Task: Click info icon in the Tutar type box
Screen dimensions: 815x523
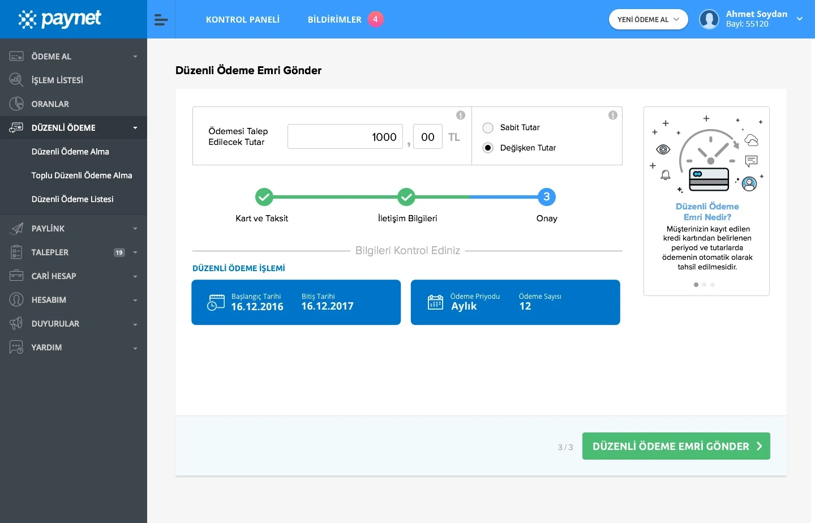Action: tap(612, 115)
